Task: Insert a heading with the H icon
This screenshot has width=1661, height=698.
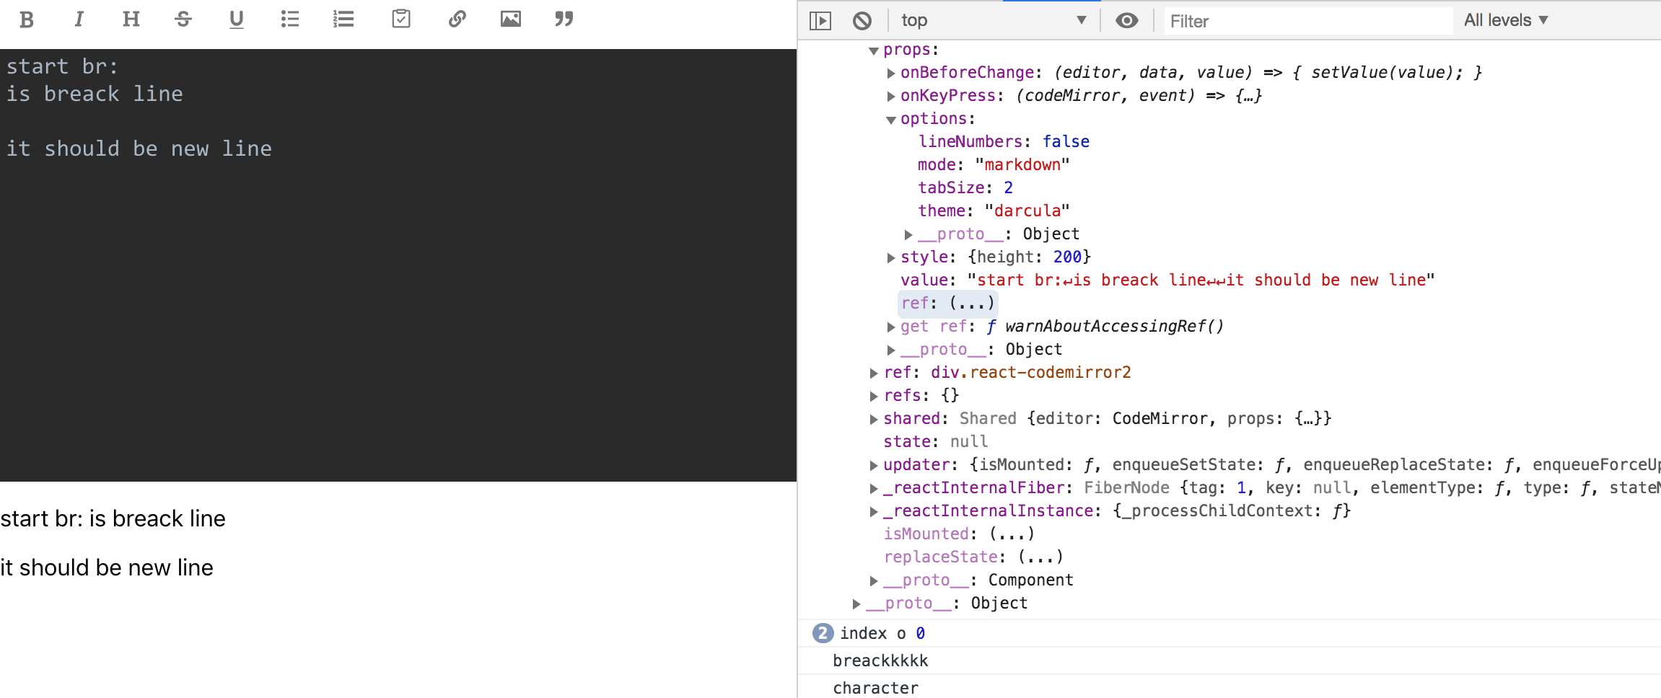Action: (131, 19)
